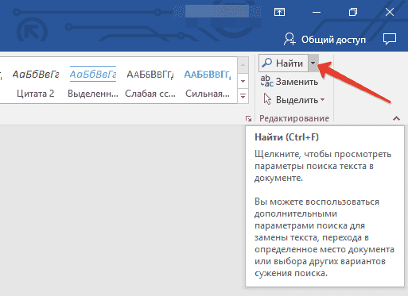Click the Общий доступ person icon
408x296 pixels.
(289, 39)
